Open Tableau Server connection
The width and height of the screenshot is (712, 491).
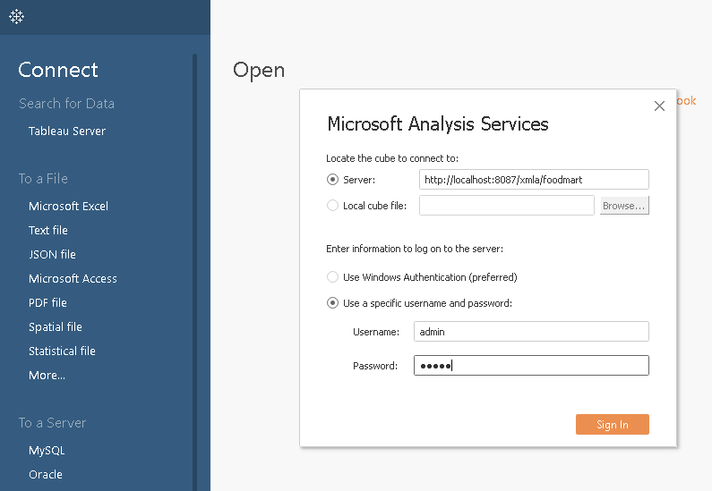(x=67, y=131)
